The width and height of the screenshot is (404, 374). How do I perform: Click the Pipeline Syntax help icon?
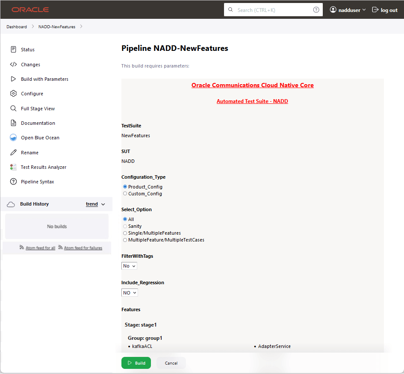[13, 182]
